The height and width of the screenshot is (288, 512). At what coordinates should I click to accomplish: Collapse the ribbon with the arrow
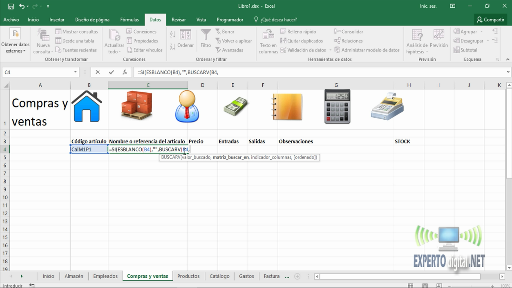[508, 60]
